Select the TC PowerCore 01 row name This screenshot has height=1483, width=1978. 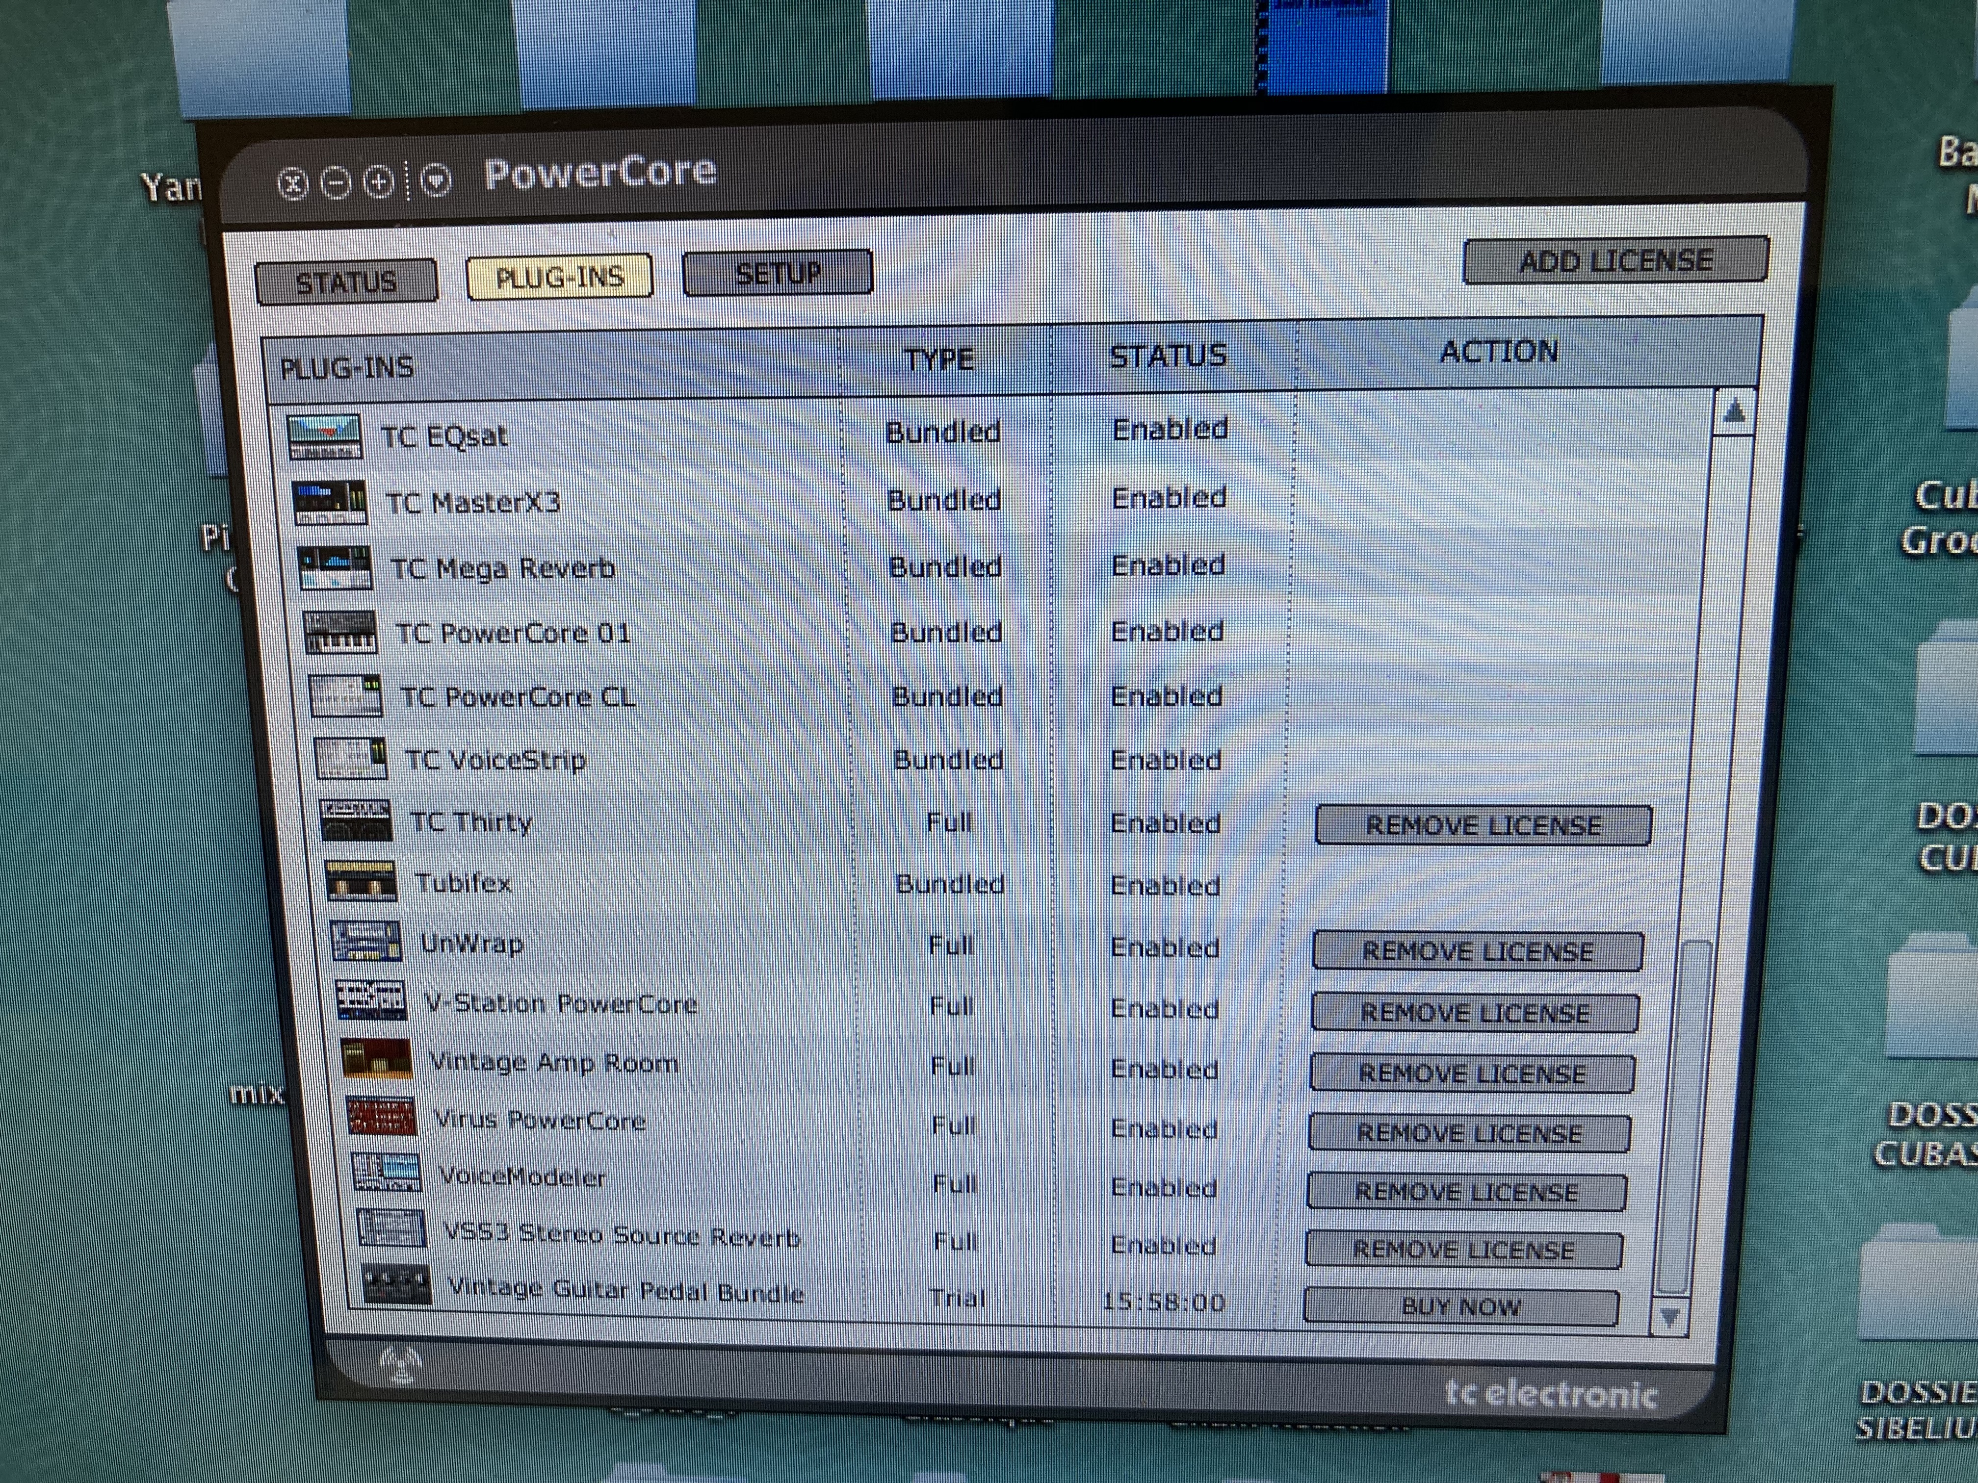pyautogui.click(x=513, y=633)
